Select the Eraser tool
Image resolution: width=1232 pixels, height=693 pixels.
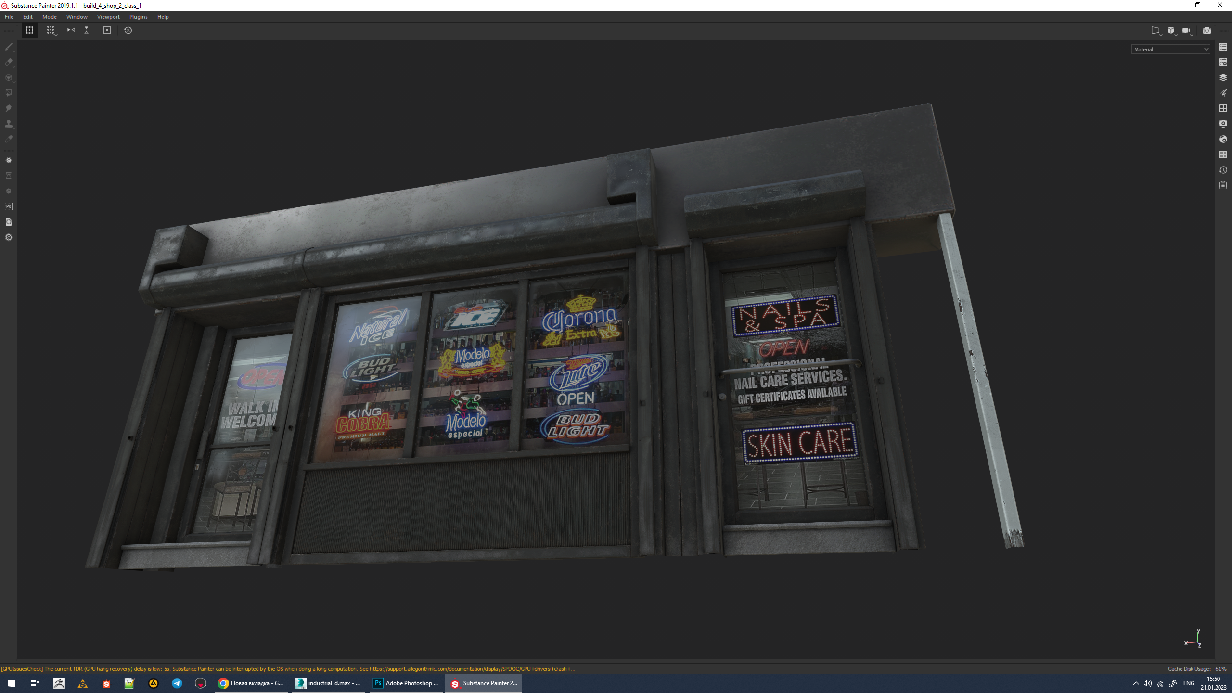[x=9, y=62]
